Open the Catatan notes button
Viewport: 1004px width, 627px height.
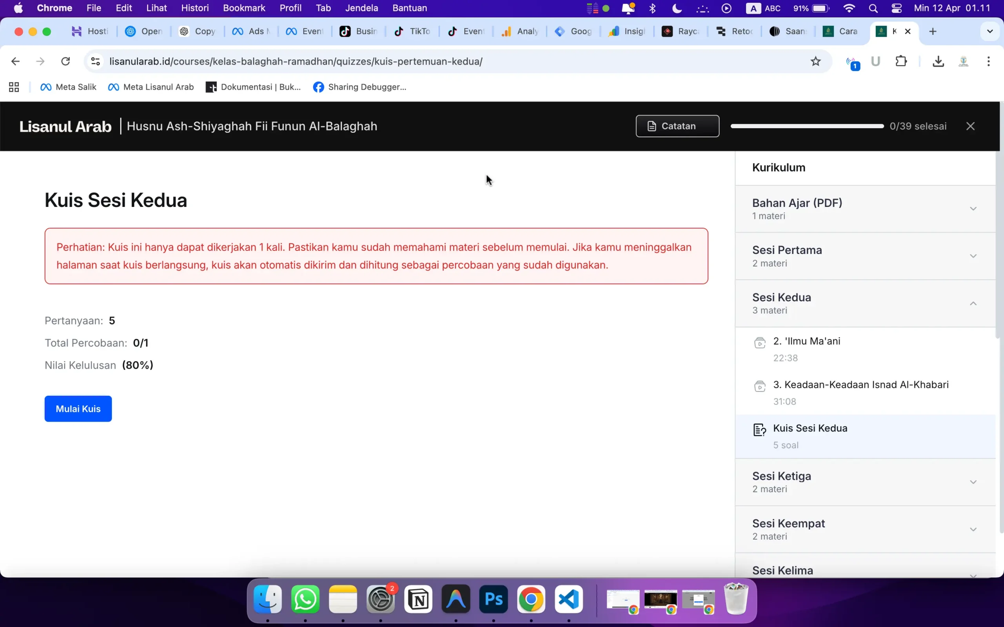coord(677,126)
